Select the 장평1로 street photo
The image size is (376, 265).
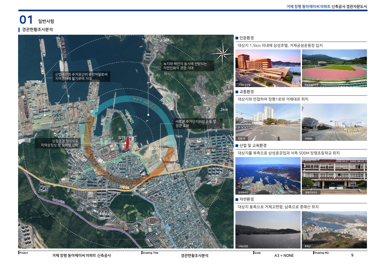click(x=268, y=122)
